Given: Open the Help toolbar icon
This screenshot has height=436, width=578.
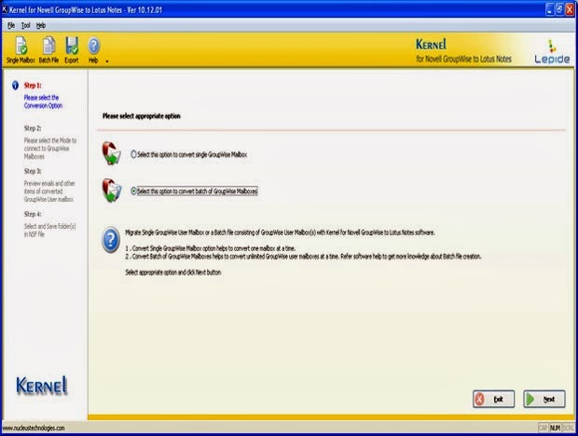Looking at the screenshot, I should tap(93, 50).
